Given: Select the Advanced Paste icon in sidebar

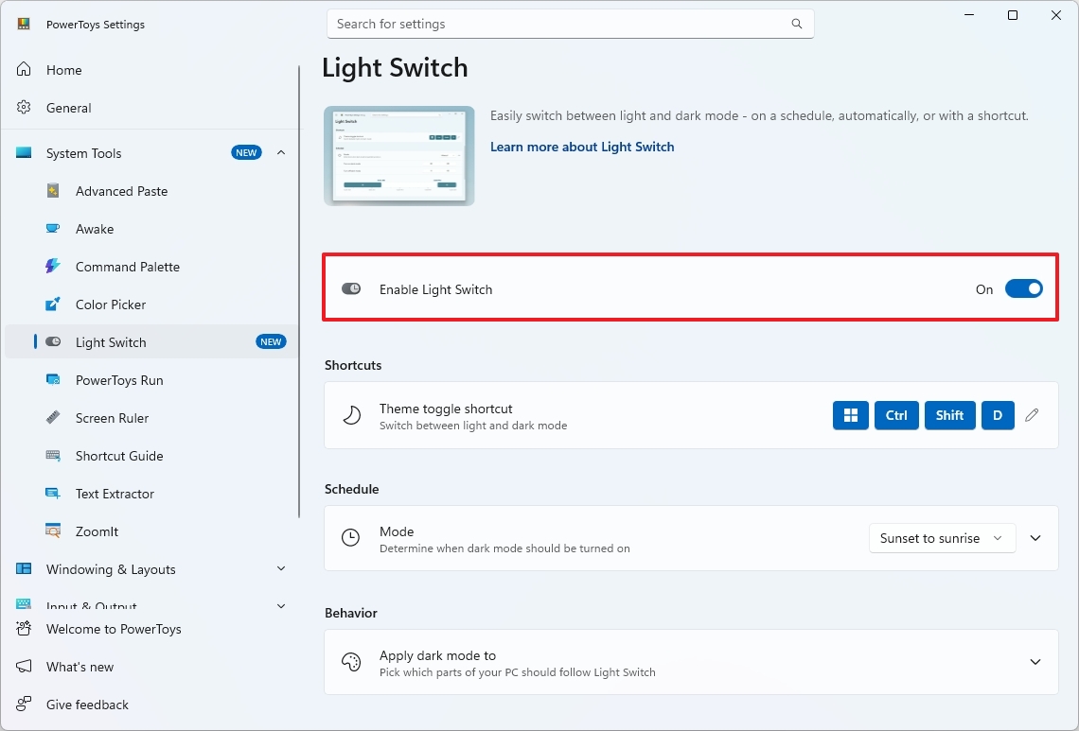Looking at the screenshot, I should 55,191.
